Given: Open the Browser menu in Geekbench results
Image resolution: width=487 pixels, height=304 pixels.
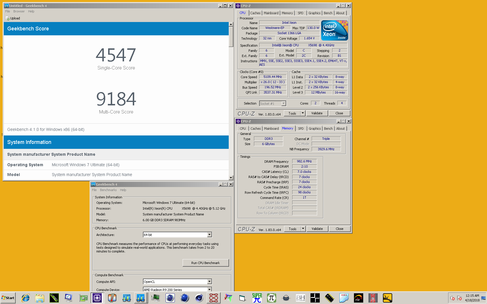Looking at the screenshot, I should (19, 11).
